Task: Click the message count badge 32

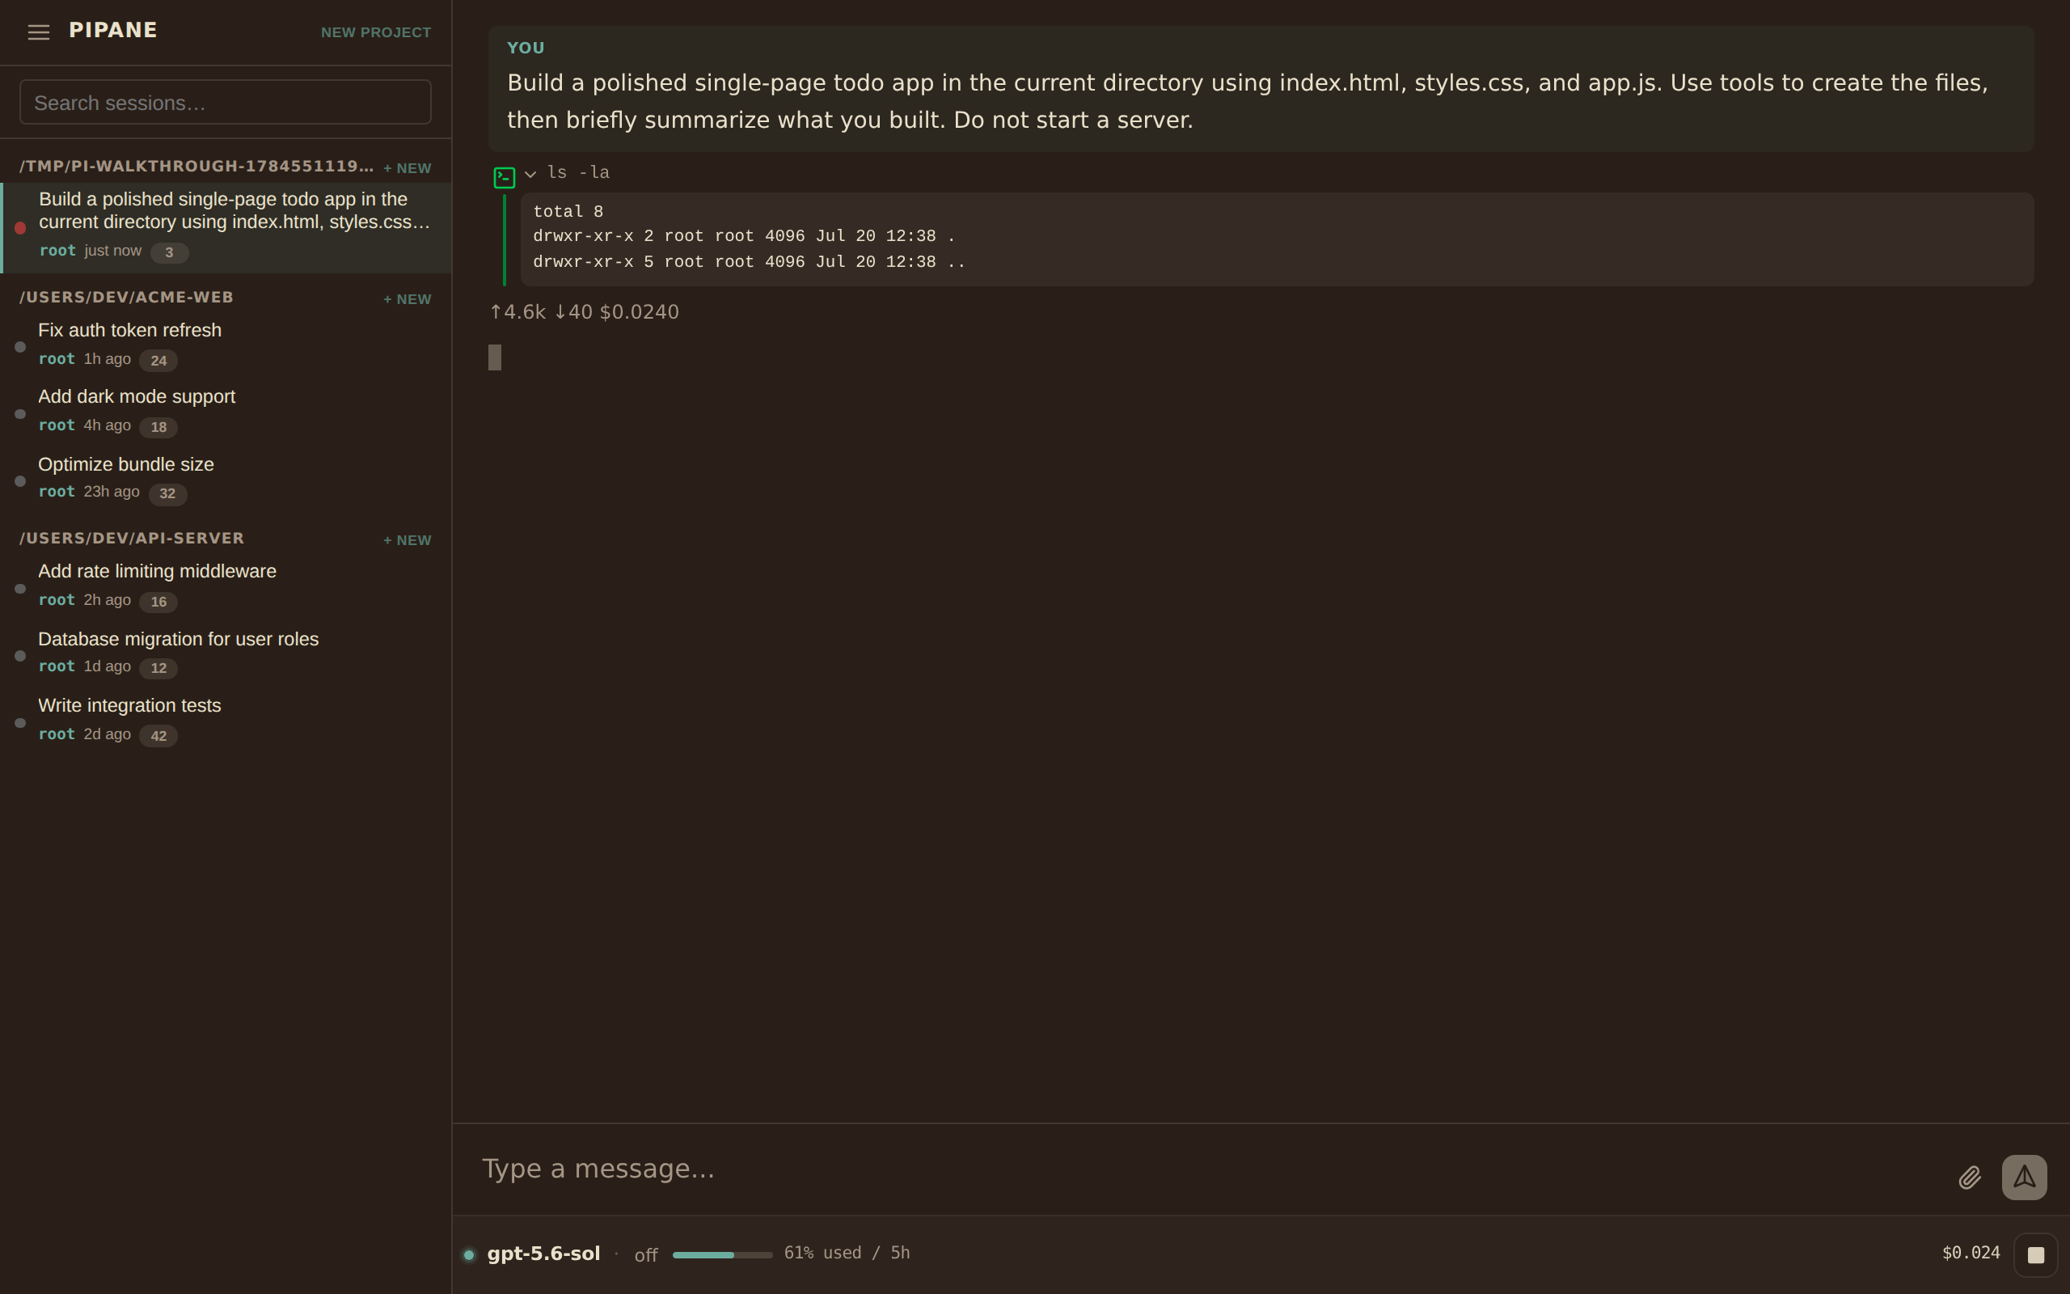Action: click(x=167, y=494)
